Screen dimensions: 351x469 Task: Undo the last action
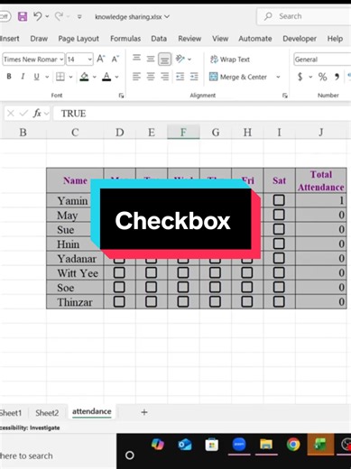click(x=38, y=16)
